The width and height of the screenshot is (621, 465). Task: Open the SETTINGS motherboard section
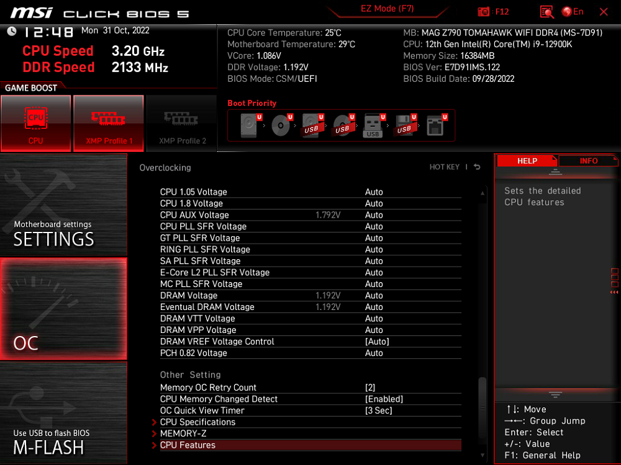pos(63,205)
